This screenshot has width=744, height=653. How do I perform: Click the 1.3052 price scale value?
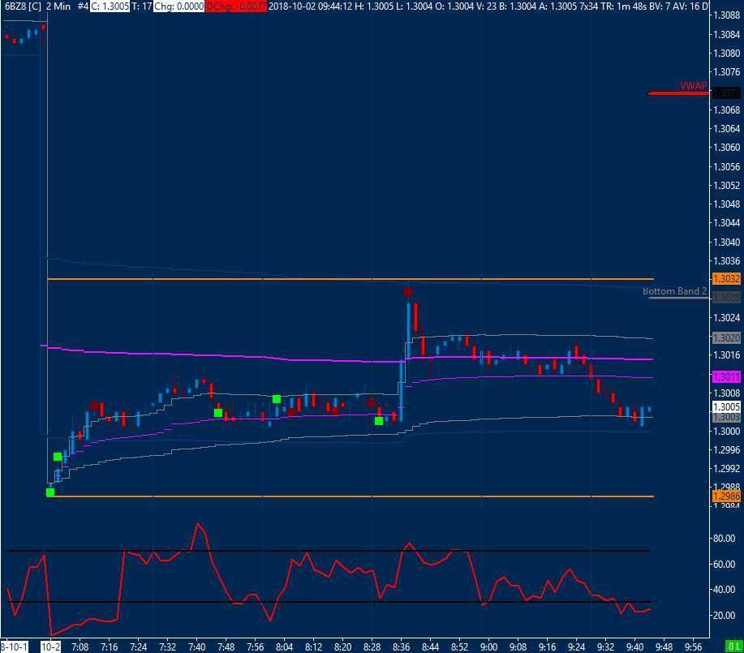(726, 185)
